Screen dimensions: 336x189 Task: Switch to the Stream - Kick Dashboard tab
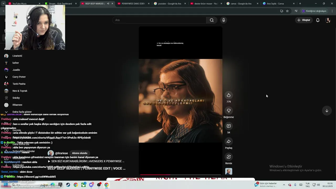click(x=60, y=4)
